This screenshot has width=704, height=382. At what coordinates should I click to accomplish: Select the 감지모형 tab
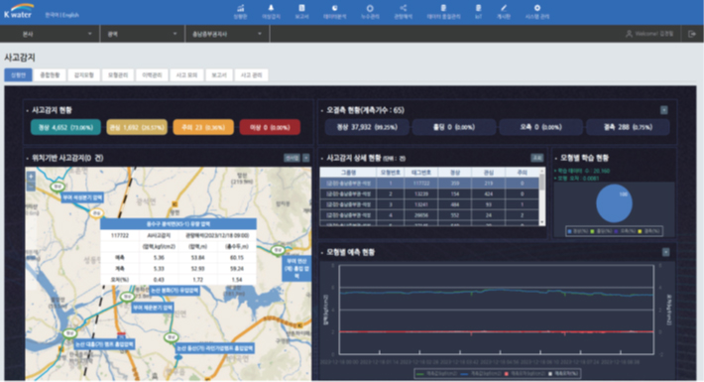tap(84, 75)
